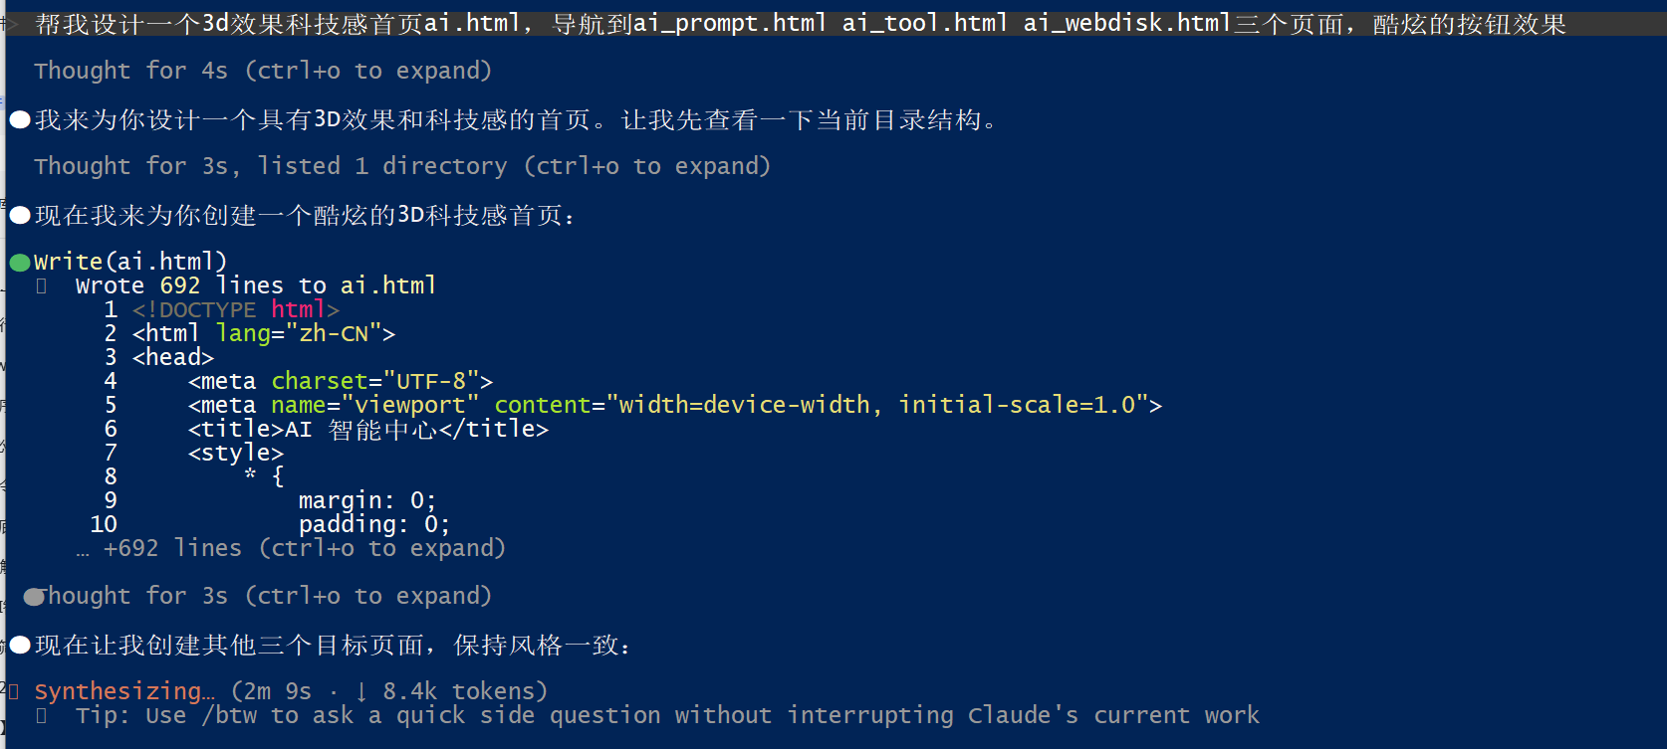Click the Write(ai.html) tool call header
This screenshot has width=1667, height=749.
[x=130, y=262]
